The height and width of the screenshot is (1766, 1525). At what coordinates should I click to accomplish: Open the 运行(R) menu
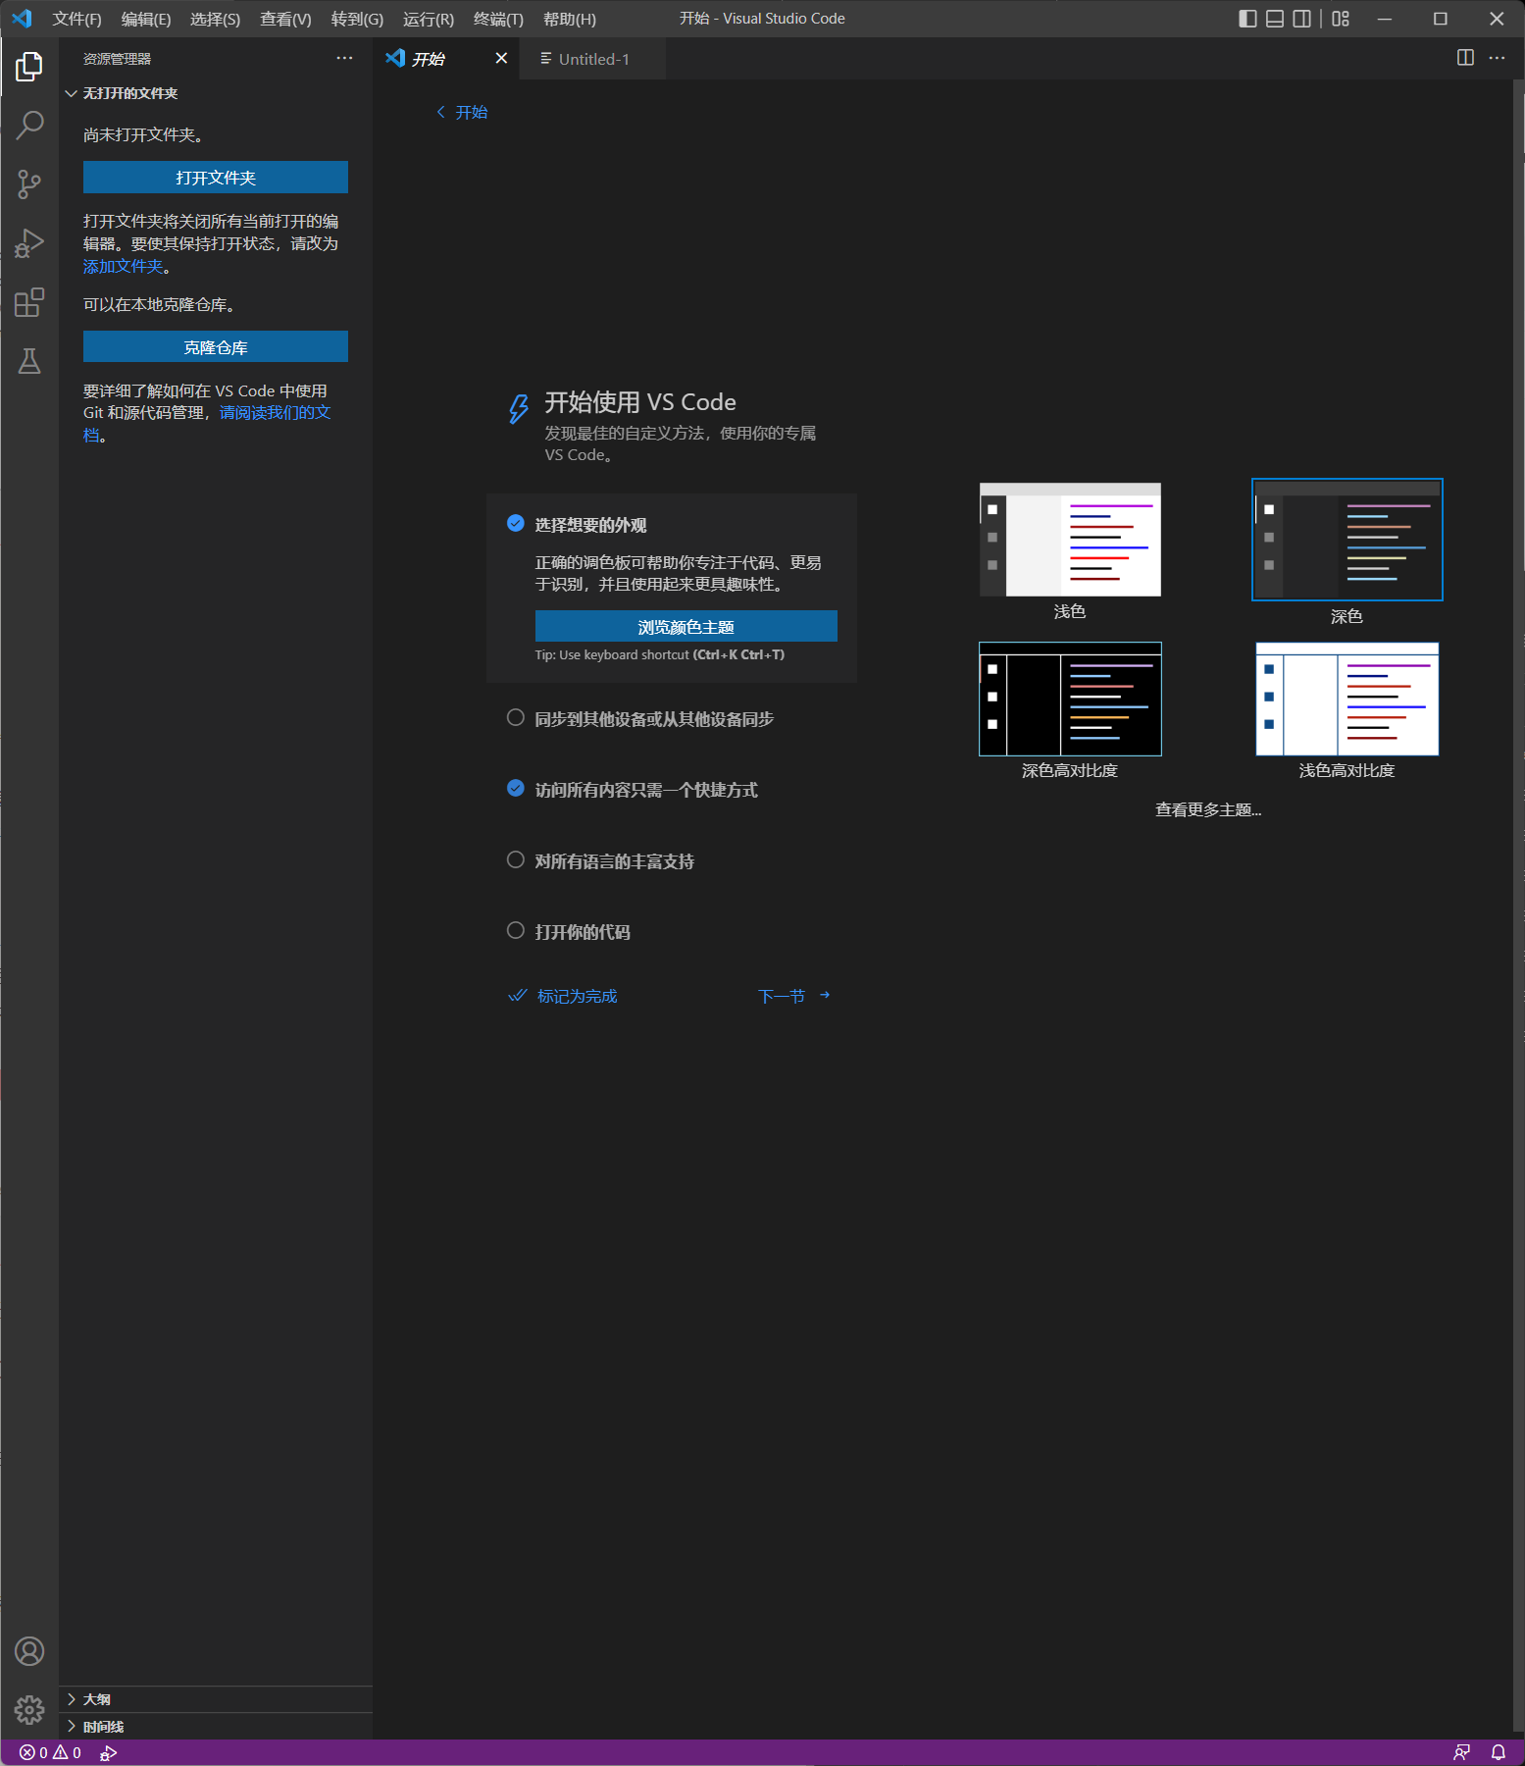pyautogui.click(x=429, y=19)
